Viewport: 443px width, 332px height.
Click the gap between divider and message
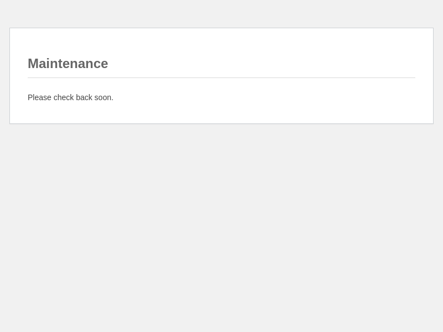pyautogui.click(x=221, y=86)
